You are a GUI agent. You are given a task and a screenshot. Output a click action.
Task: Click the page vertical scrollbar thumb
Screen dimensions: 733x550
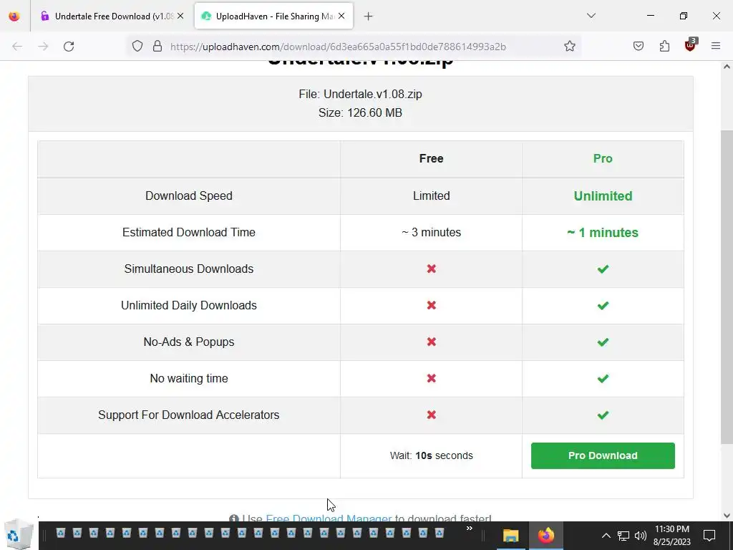pyautogui.click(x=727, y=288)
